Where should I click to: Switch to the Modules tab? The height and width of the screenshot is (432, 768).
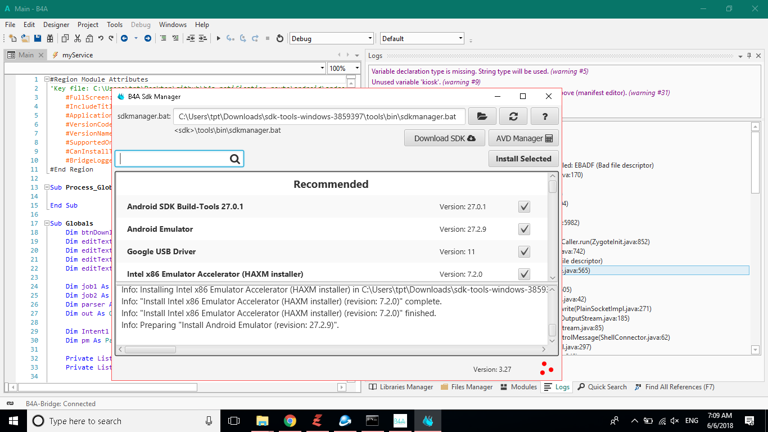click(x=518, y=387)
